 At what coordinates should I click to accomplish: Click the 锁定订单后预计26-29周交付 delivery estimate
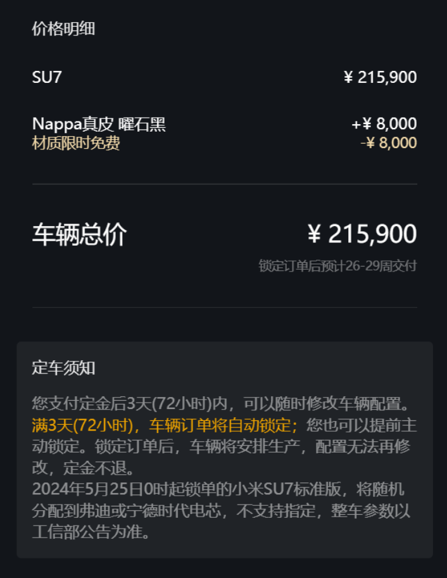click(x=337, y=266)
